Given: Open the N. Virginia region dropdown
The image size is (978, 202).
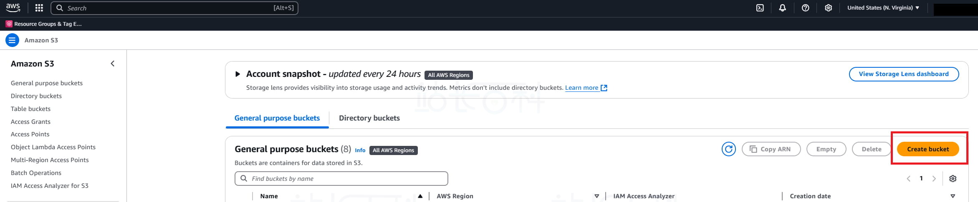Looking at the screenshot, I should [x=883, y=8].
